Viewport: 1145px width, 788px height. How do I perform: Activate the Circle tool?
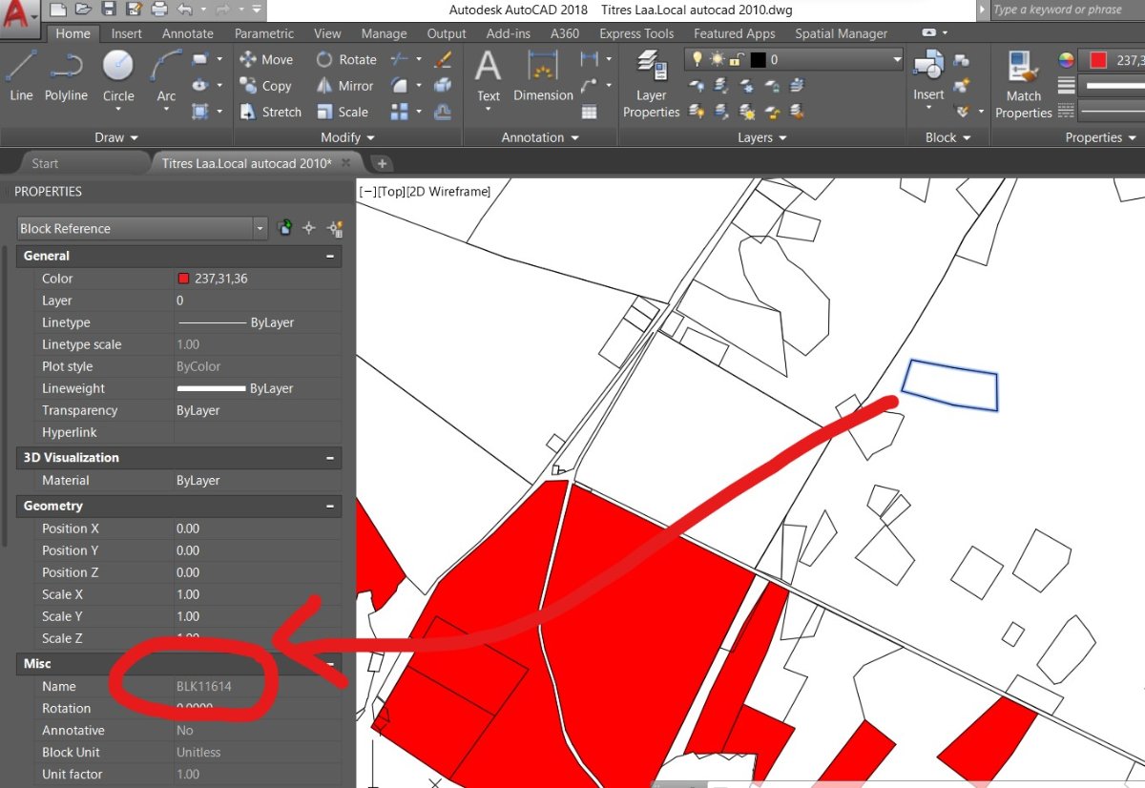118,74
